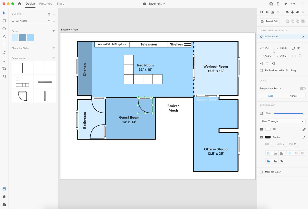The height and width of the screenshot is (209, 308).
Task: Open the invite user icon
Action: (x=271, y=4)
